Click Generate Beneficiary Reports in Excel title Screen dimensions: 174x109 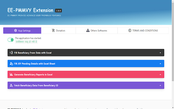pos(33,74)
